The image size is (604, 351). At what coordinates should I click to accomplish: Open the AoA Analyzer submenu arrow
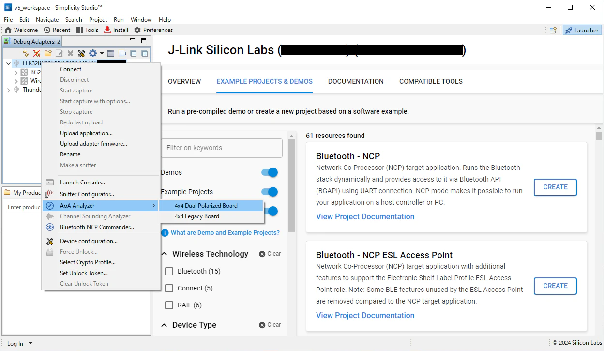click(154, 206)
